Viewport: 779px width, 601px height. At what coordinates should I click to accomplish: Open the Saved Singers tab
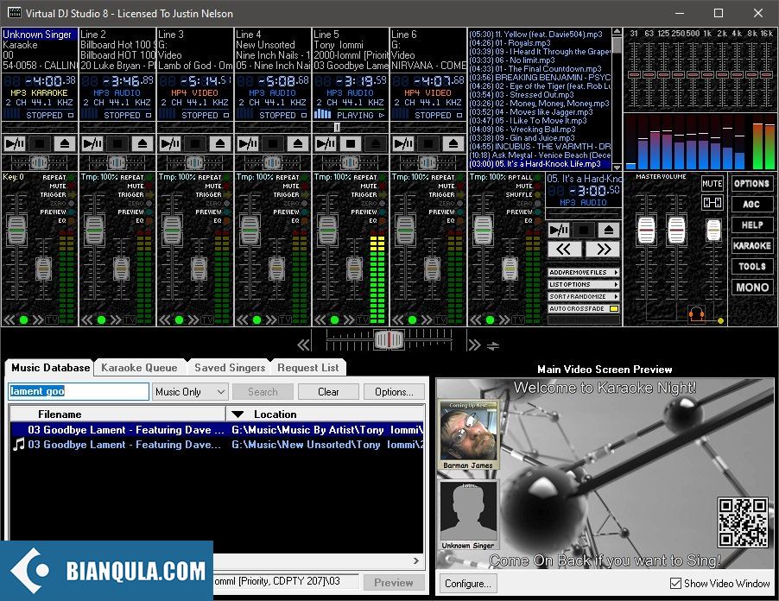pos(230,368)
